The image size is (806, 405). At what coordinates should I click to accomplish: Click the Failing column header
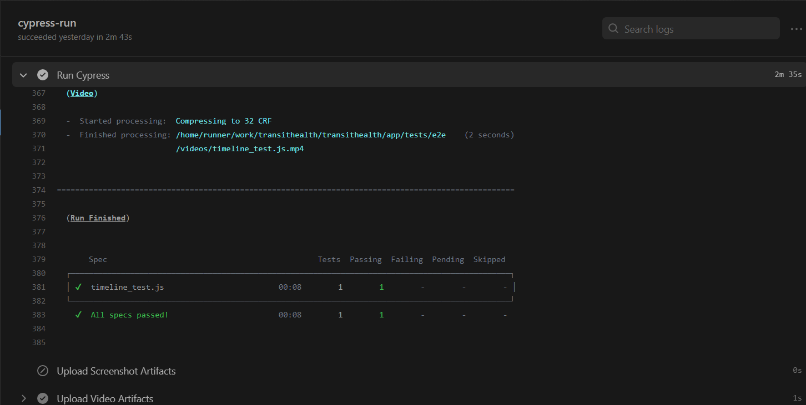coord(407,259)
